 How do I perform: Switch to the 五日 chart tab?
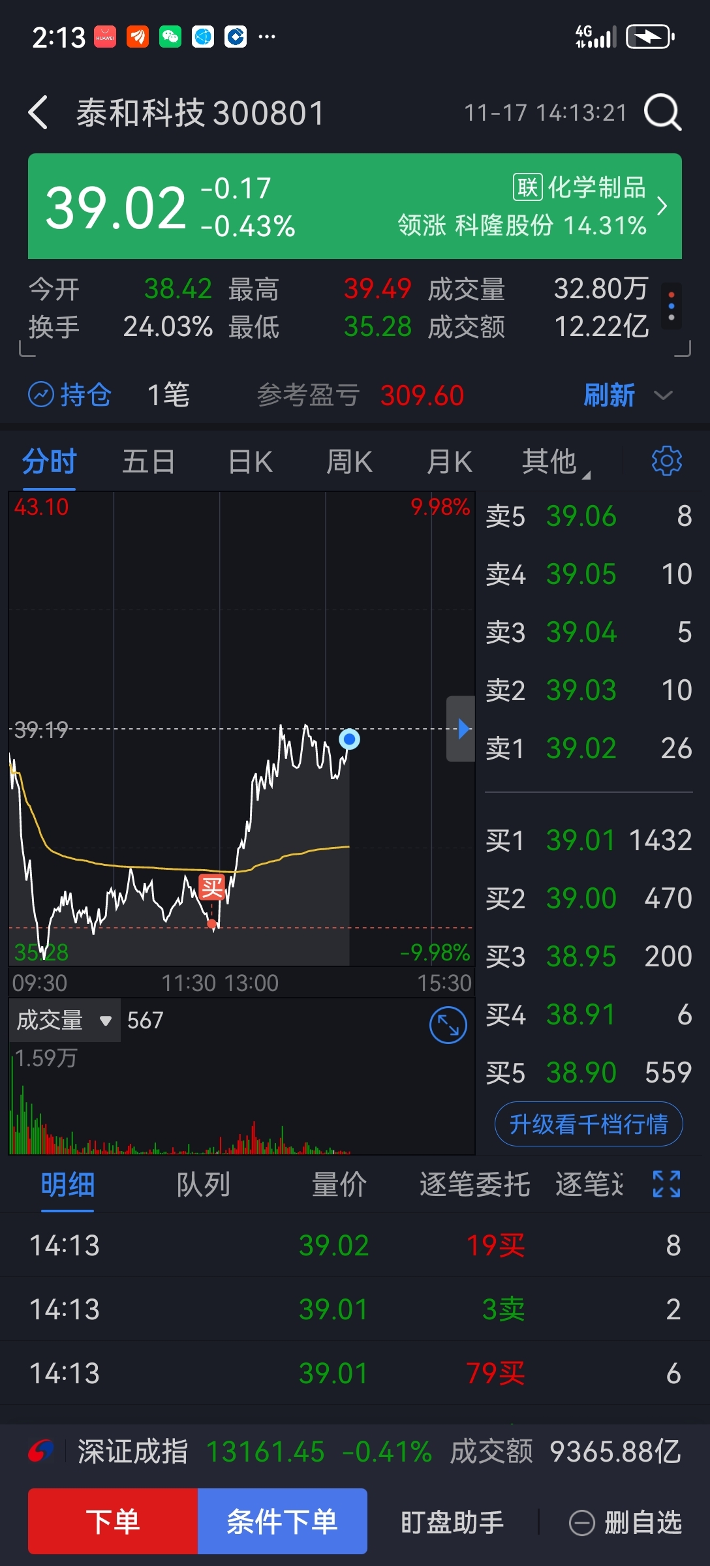coord(149,462)
